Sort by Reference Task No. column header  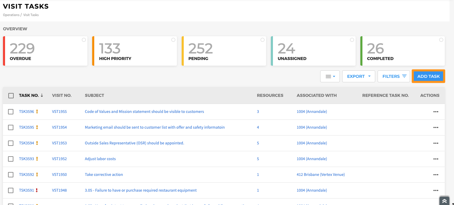coord(386,95)
